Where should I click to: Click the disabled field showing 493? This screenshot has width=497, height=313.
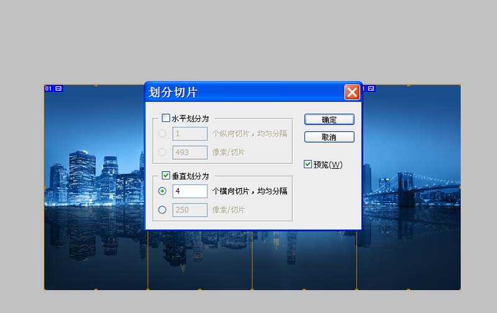(190, 152)
